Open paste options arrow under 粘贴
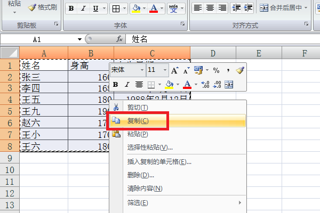 click(14, 12)
